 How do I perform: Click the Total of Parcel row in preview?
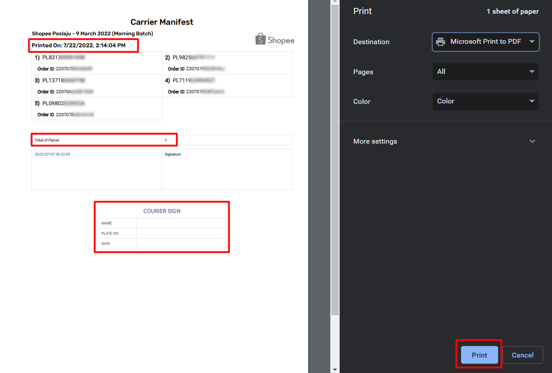[104, 140]
